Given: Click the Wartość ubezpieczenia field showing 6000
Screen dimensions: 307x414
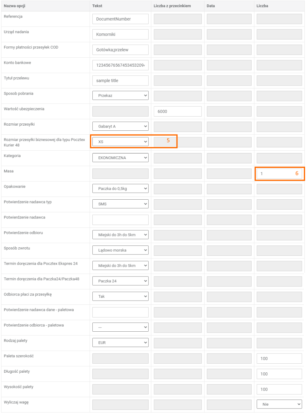Looking at the screenshot, I should pyautogui.click(x=178, y=111).
